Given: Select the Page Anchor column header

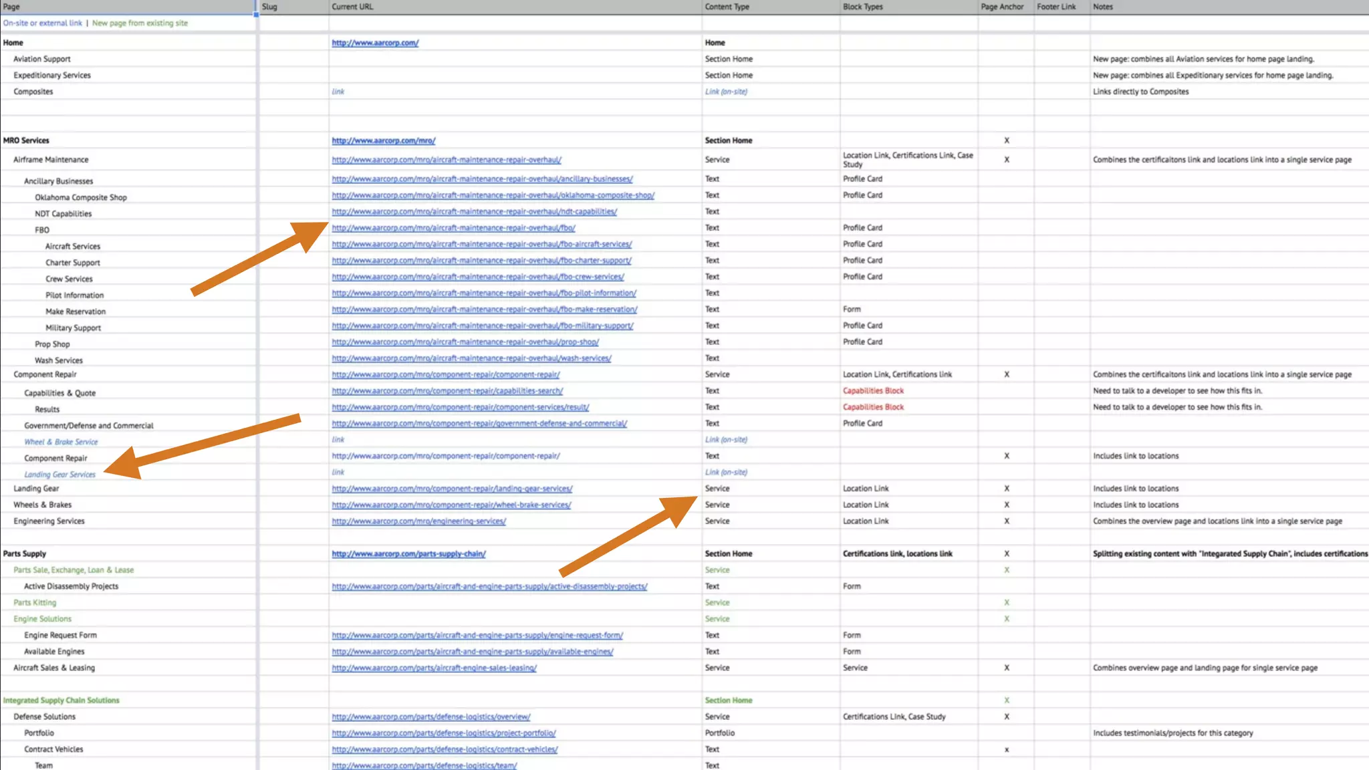Looking at the screenshot, I should click(1002, 7).
